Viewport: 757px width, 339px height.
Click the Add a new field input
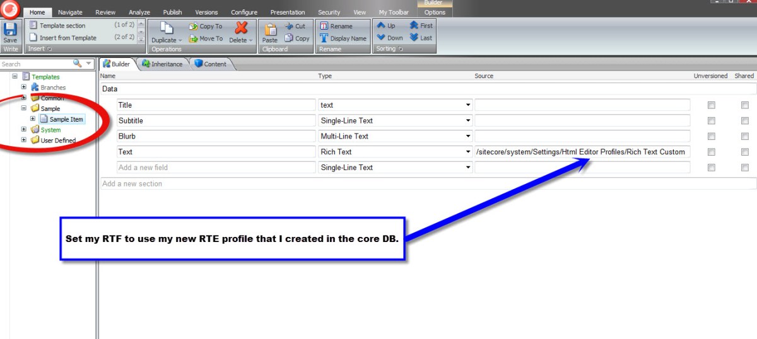(216, 168)
